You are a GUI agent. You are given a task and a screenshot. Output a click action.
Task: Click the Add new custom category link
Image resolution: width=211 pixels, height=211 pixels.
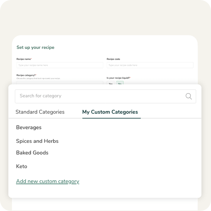tap(48, 181)
